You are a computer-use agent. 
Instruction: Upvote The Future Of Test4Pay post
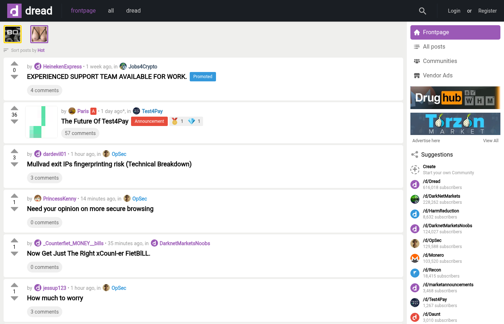pos(14,108)
